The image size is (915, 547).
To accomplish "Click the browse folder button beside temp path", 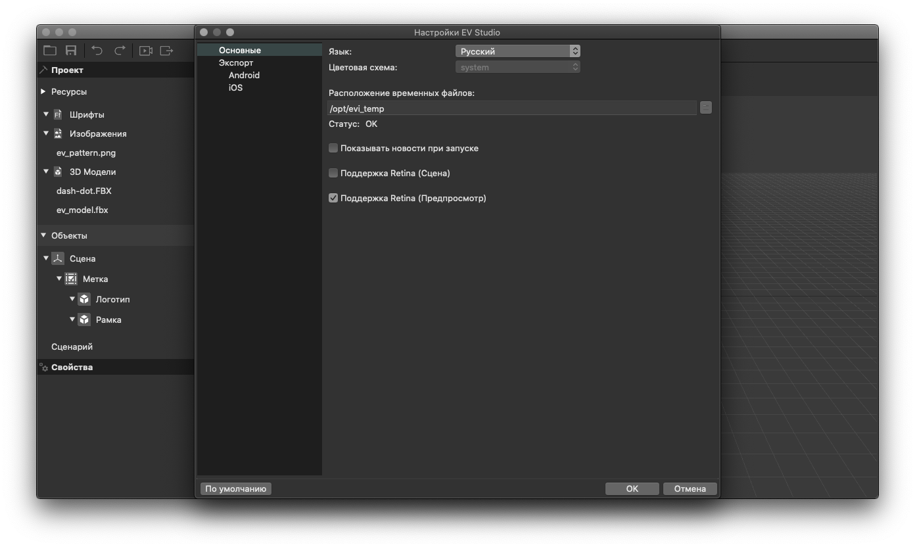I will point(706,107).
